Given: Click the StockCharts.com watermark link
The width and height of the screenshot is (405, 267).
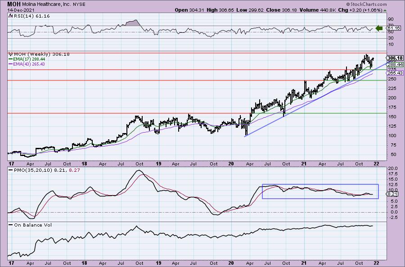Looking at the screenshot, I should point(366,4).
